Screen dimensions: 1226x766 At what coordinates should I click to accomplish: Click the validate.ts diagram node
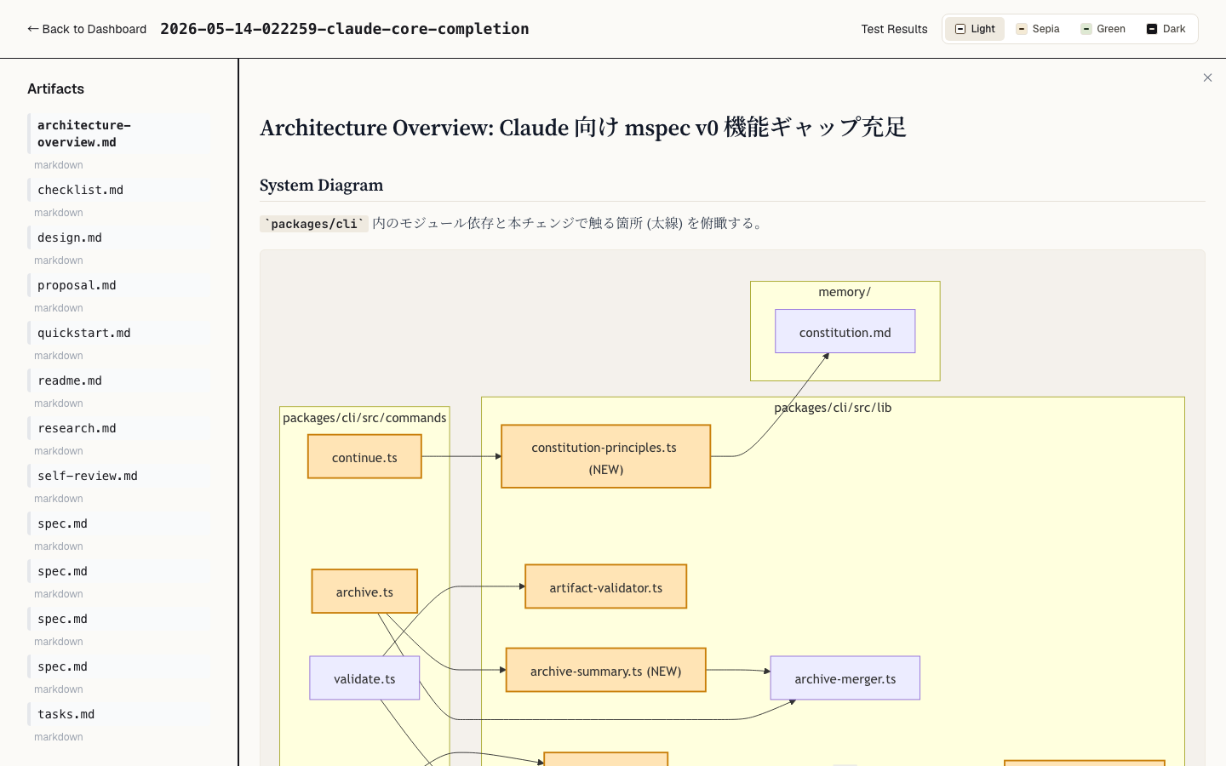[364, 677]
